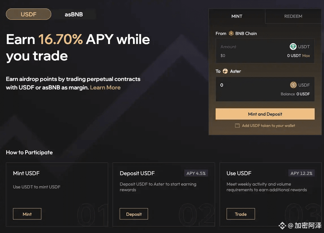This screenshot has height=233, width=324.
Task: Click the USDF dollar coin icon
Action: (293, 85)
